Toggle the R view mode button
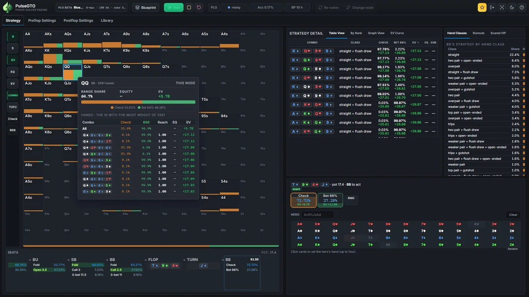The height and width of the screenshot is (297, 529). pyautogui.click(x=13, y=37)
